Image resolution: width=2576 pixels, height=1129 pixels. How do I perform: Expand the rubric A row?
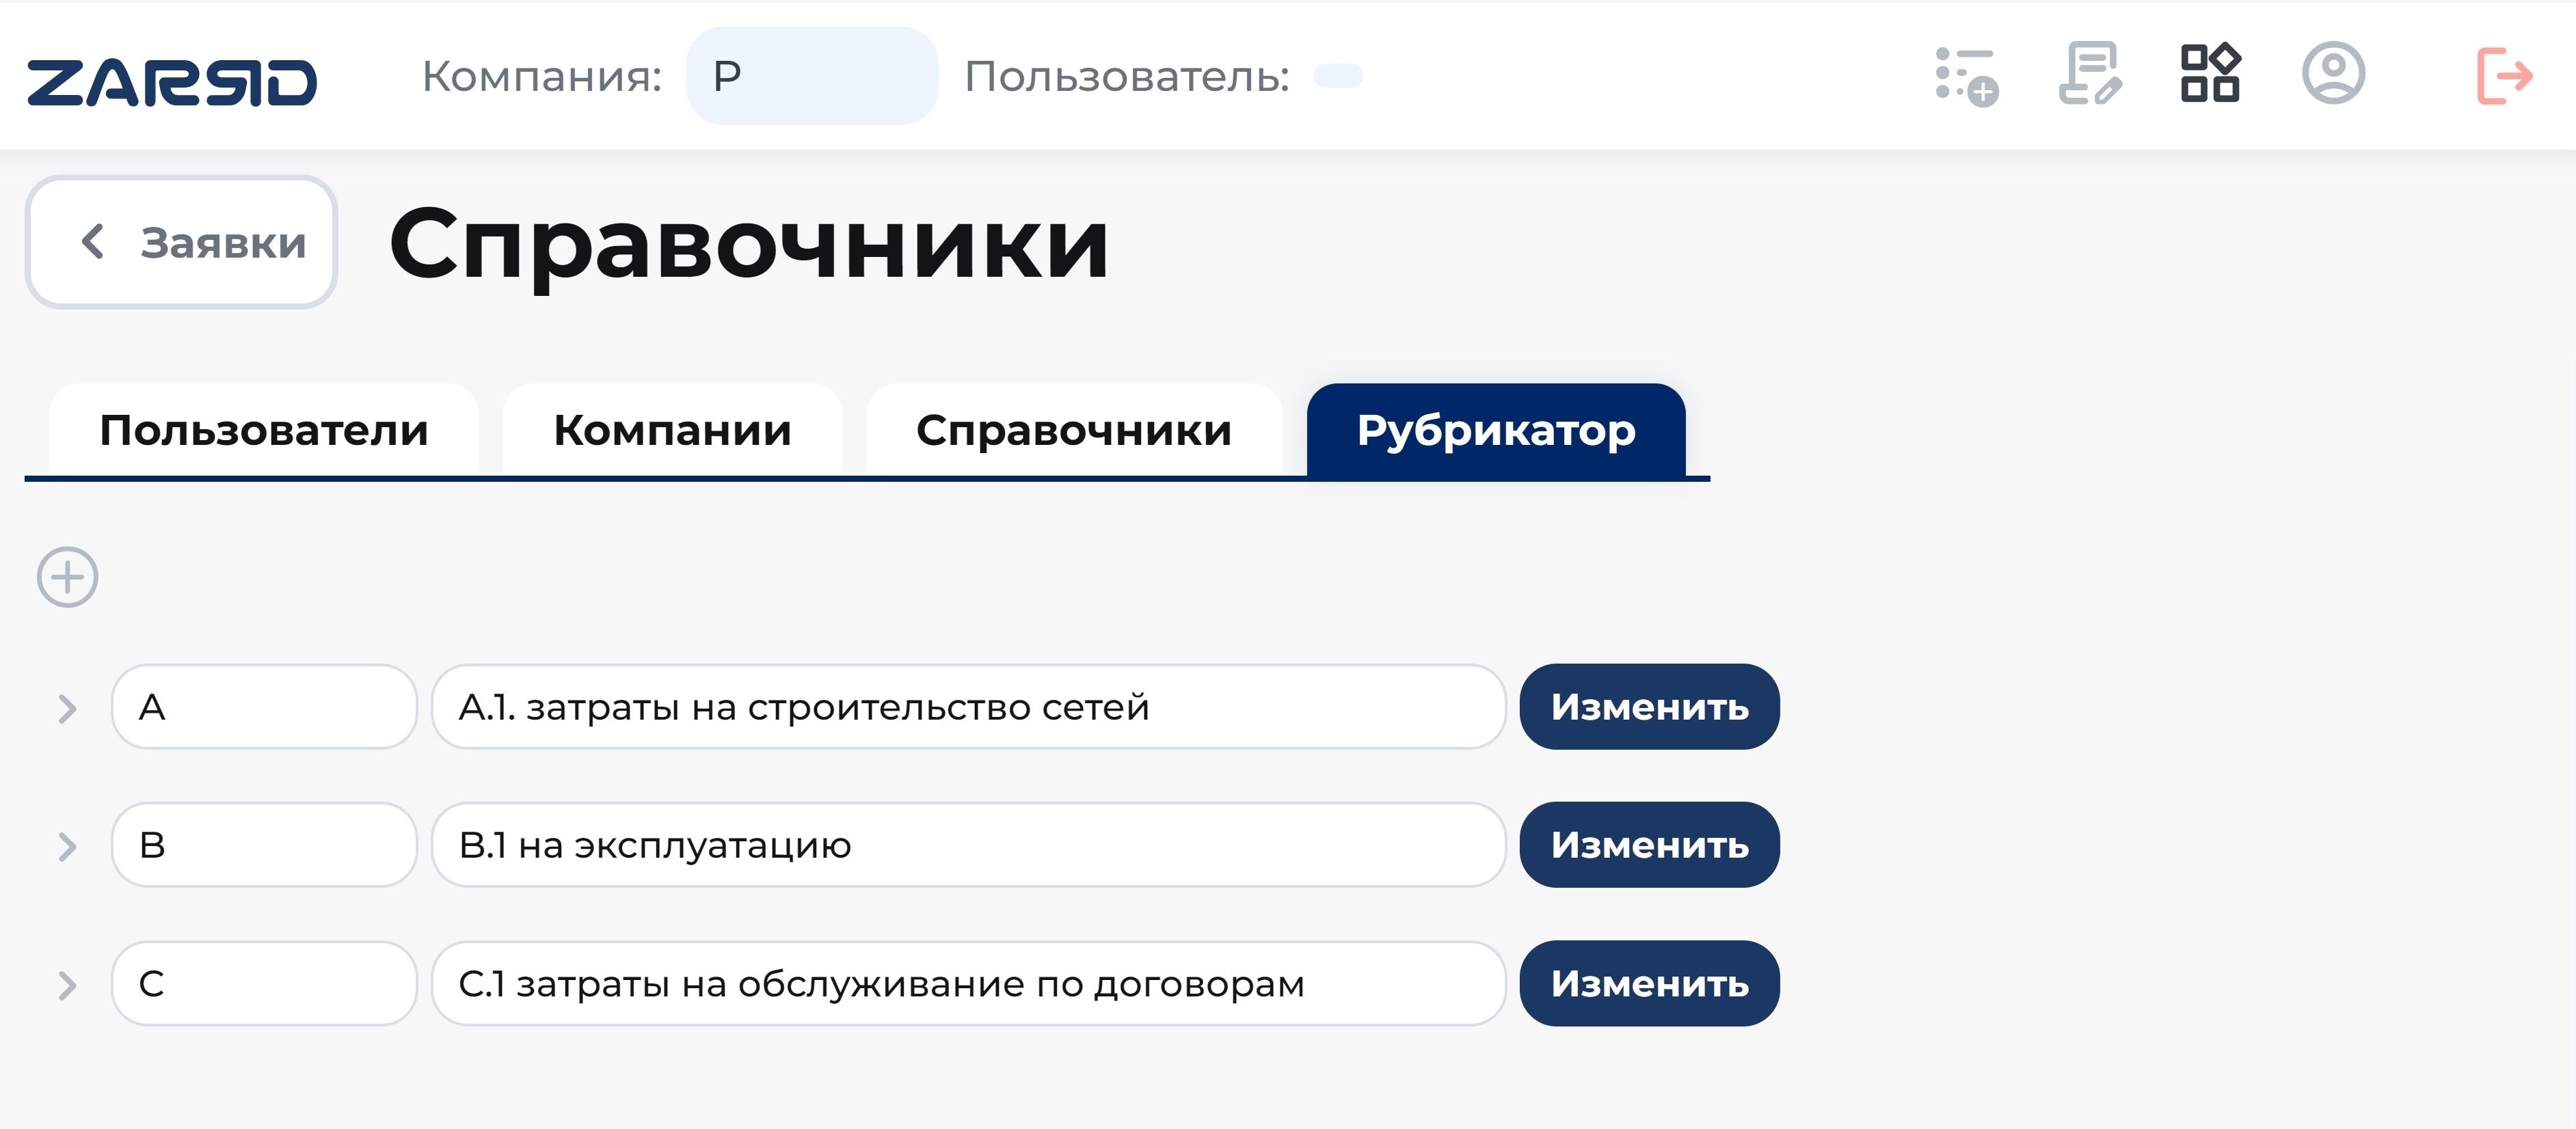pos(67,708)
